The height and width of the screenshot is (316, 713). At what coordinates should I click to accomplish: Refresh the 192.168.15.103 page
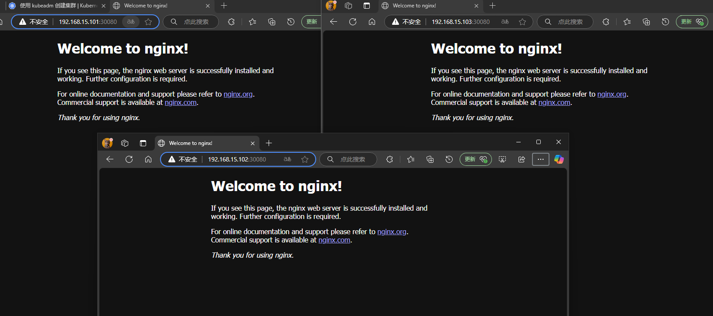coord(353,22)
